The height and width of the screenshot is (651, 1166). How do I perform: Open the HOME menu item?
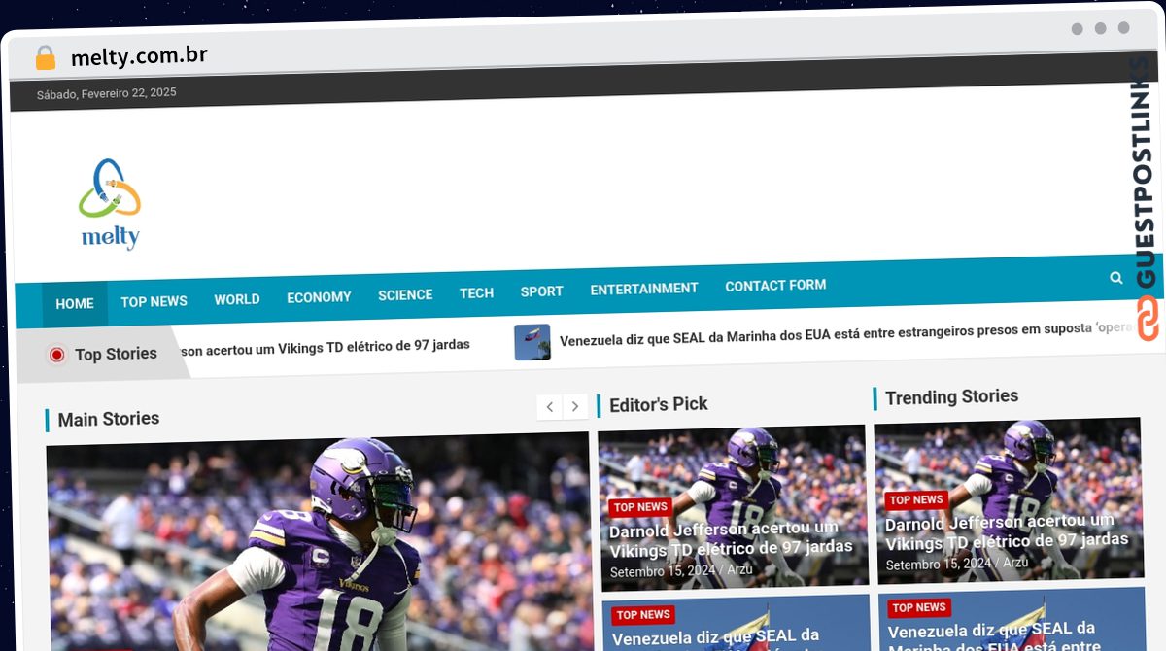[x=75, y=304]
